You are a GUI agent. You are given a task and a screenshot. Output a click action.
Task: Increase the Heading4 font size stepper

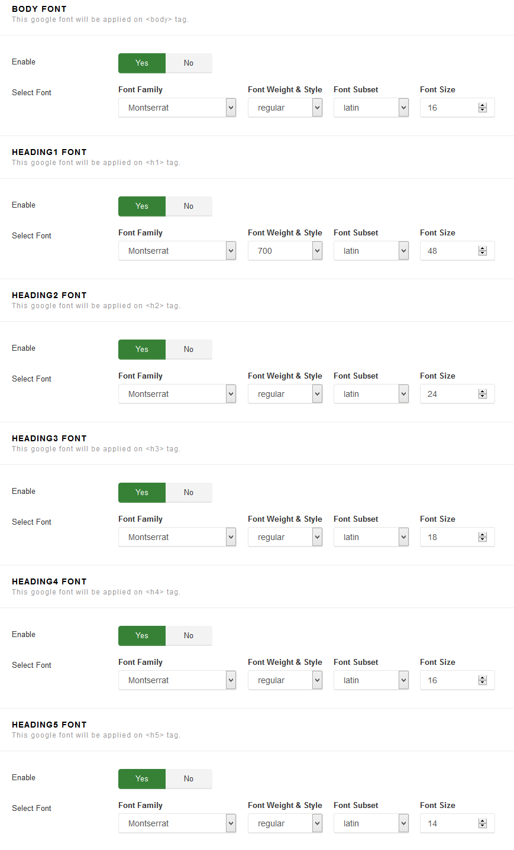pos(483,678)
